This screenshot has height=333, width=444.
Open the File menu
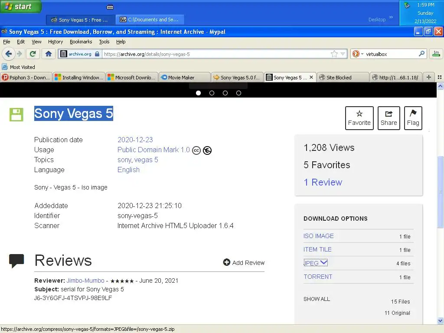[x=7, y=42]
